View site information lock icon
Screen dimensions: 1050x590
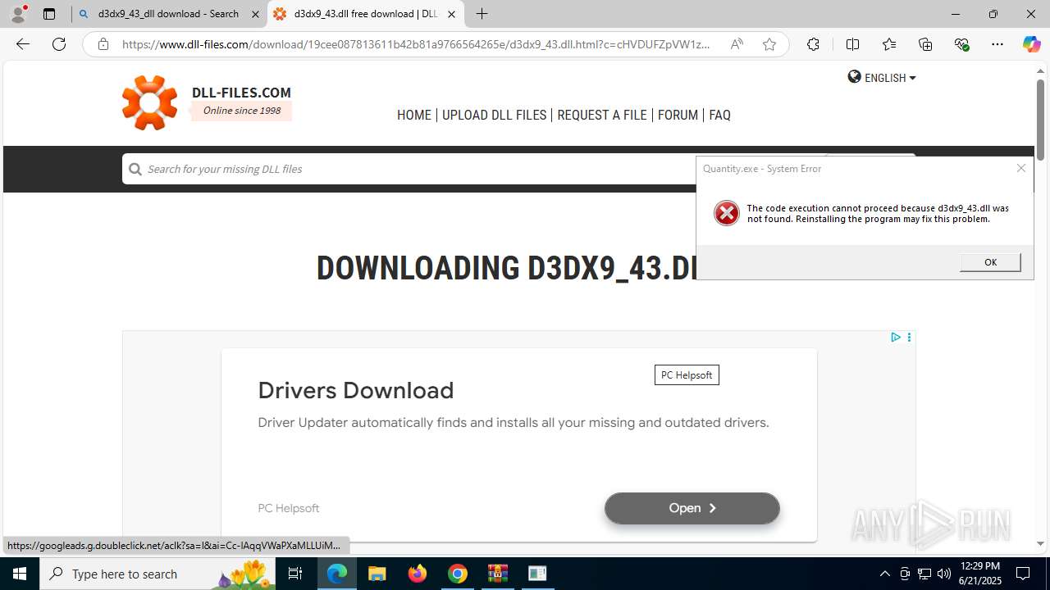(x=103, y=44)
